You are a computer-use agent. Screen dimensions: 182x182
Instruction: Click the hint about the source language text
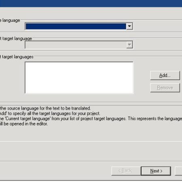tap(45, 108)
